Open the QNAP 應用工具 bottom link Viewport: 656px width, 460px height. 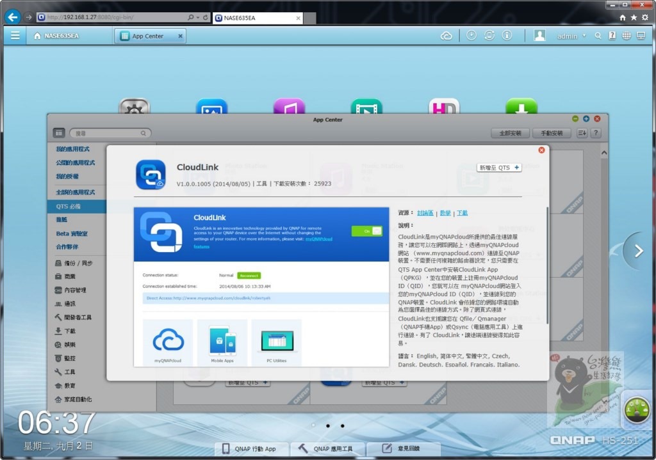tap(327, 448)
